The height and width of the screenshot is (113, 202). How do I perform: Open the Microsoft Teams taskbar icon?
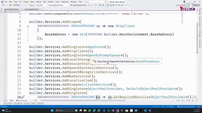tap(150, 110)
